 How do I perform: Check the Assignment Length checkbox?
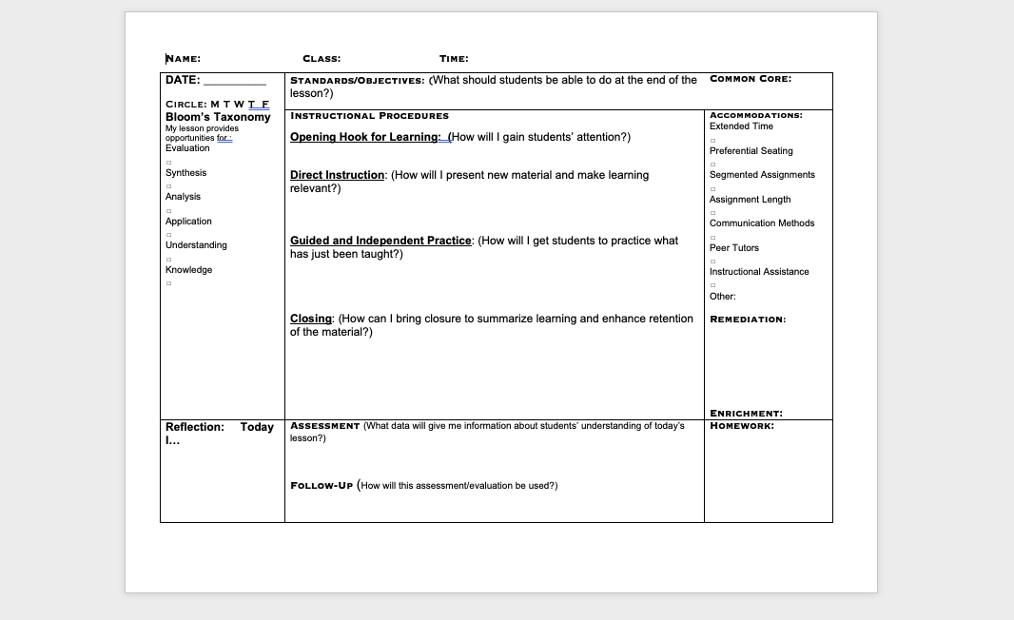tap(712, 211)
